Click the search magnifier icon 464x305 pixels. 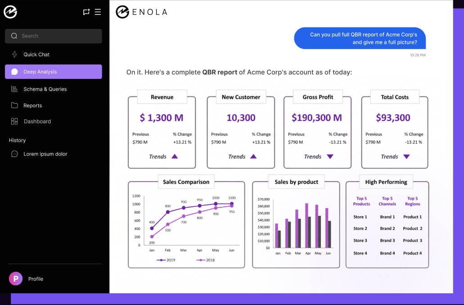click(14, 36)
